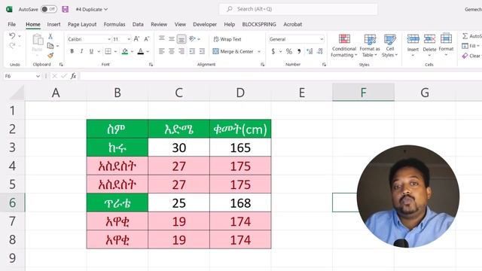Select column F header

363,92
